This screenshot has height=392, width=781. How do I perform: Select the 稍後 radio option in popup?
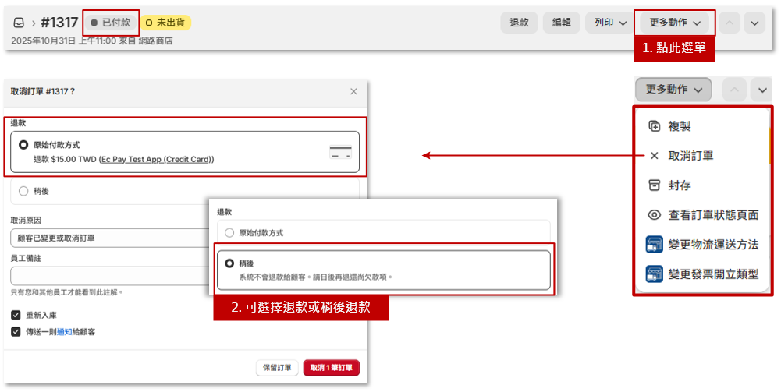click(229, 263)
